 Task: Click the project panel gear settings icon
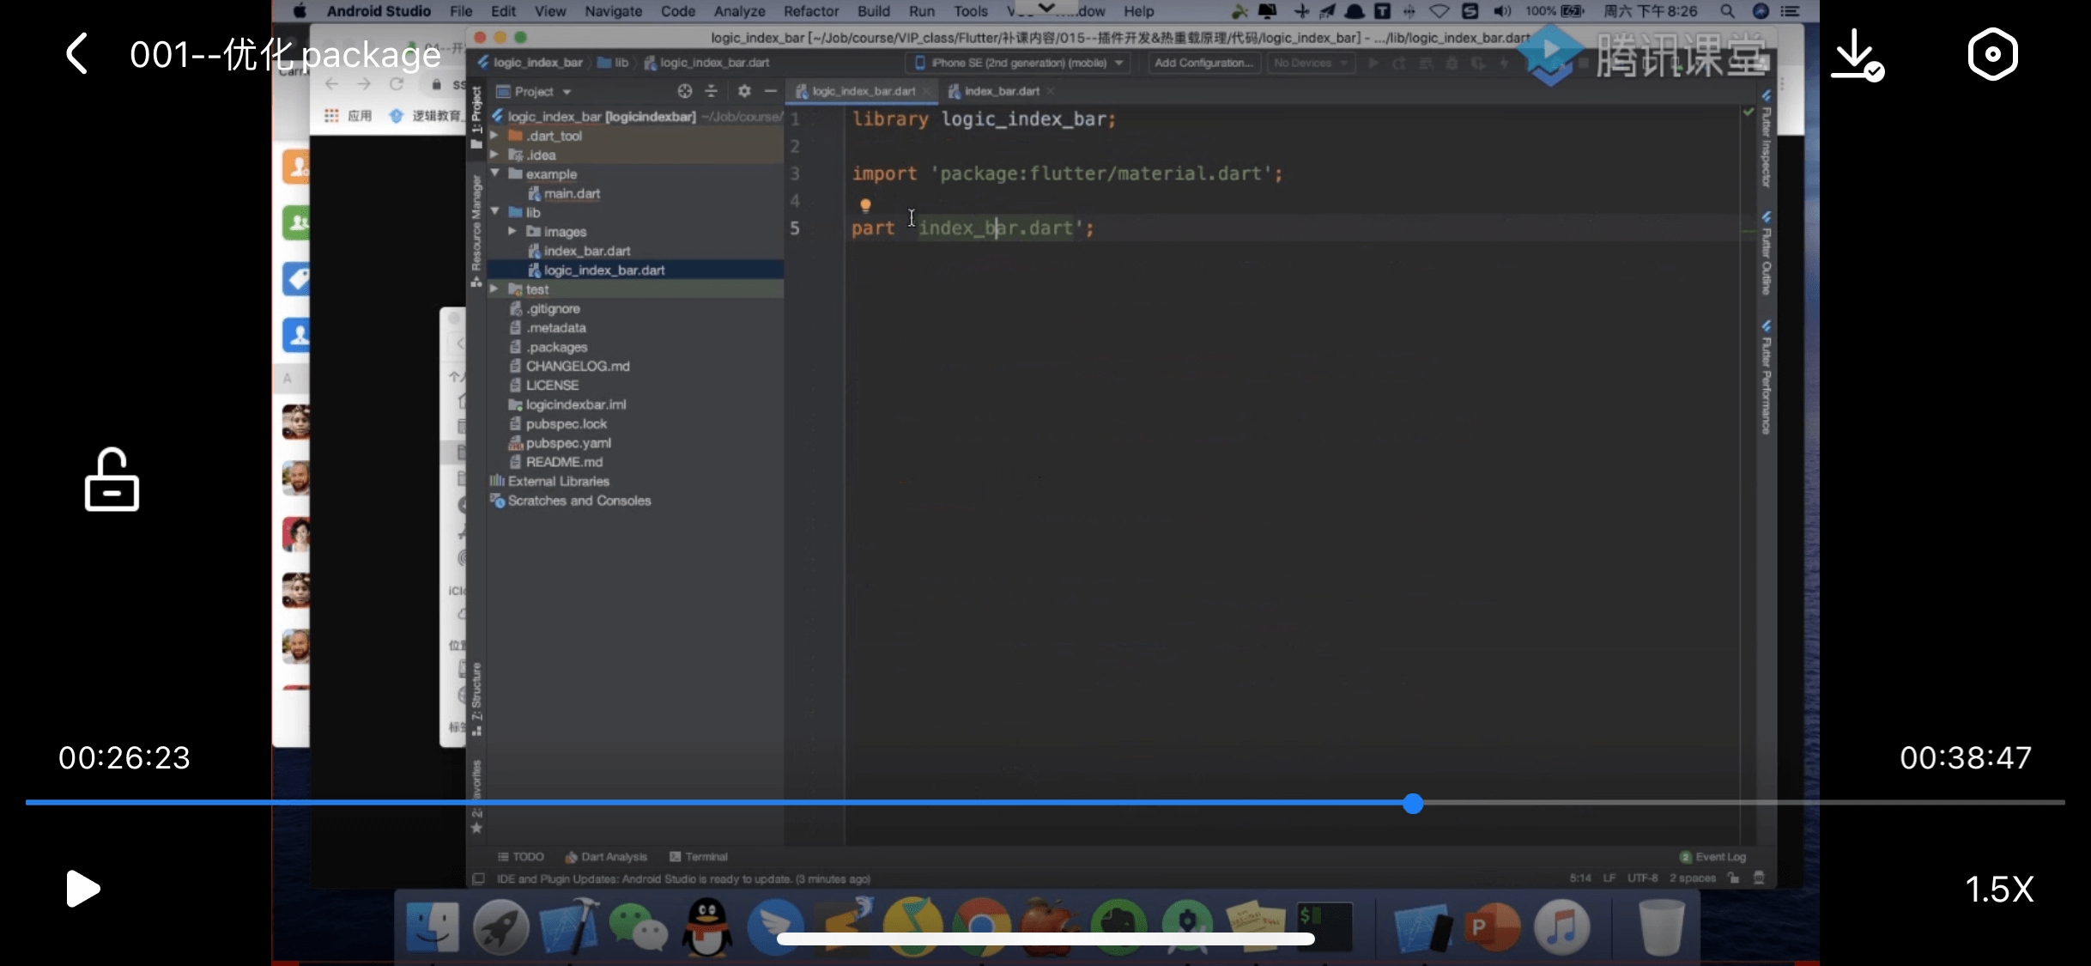[x=744, y=91]
